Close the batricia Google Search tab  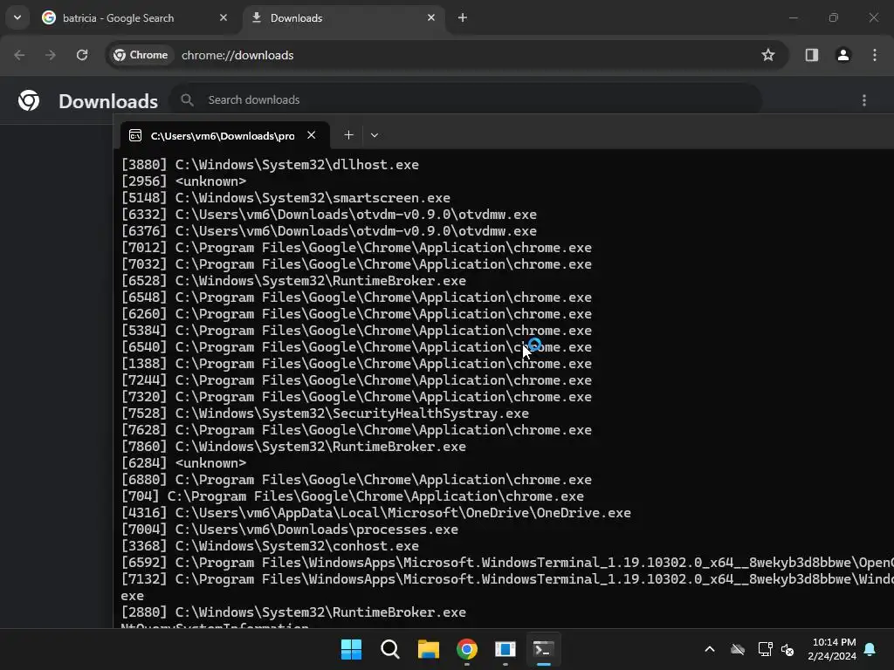tap(223, 17)
